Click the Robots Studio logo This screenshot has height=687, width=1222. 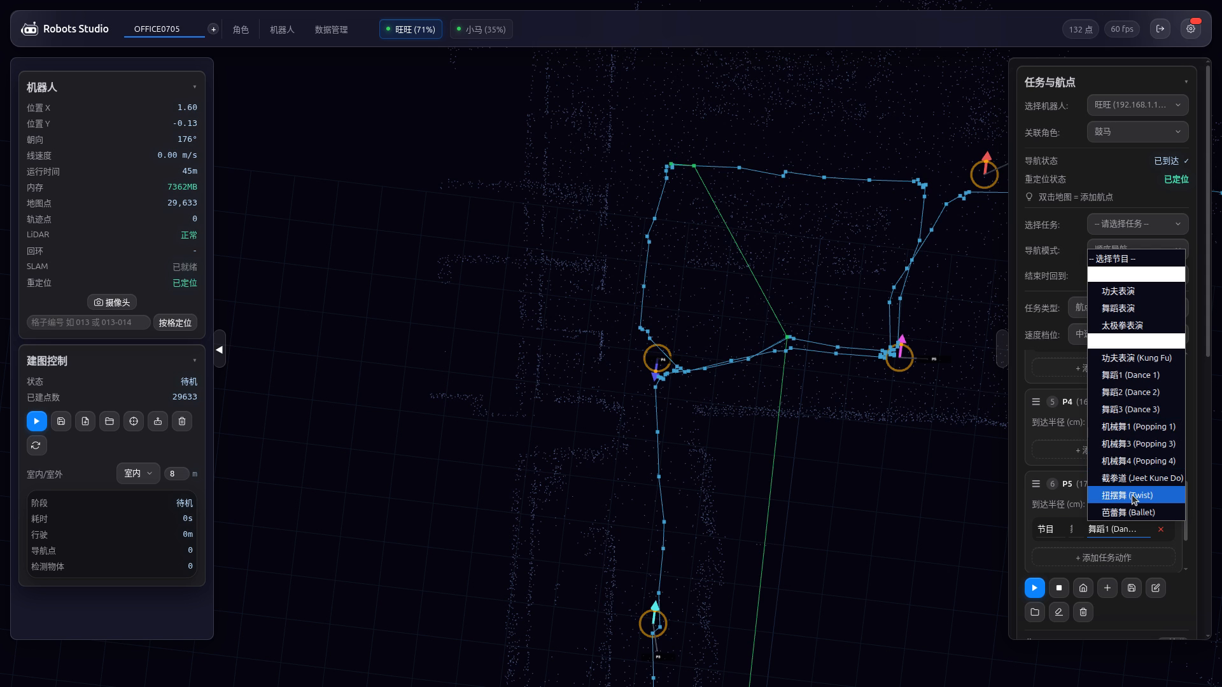tap(65, 29)
